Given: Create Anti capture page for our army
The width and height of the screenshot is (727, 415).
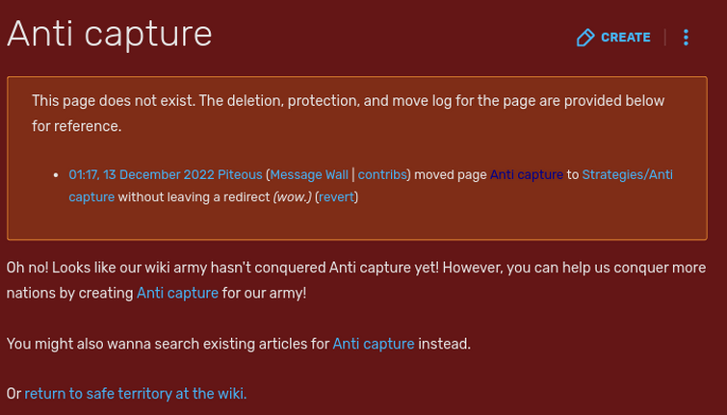Looking at the screenshot, I should pyautogui.click(x=177, y=293).
